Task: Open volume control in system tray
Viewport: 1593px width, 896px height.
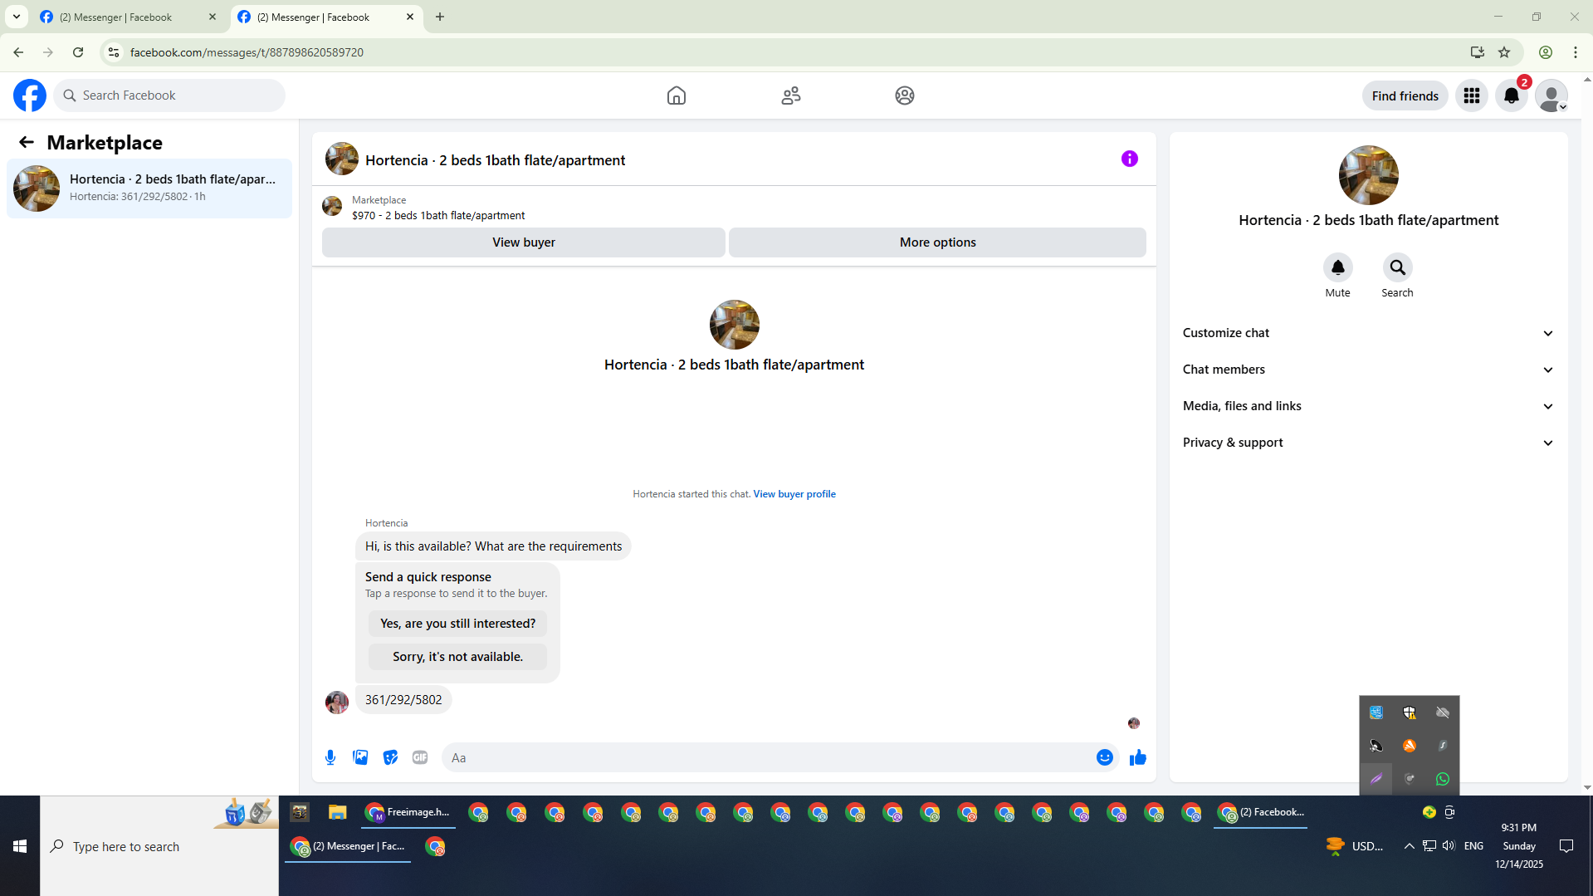Action: tap(1449, 845)
